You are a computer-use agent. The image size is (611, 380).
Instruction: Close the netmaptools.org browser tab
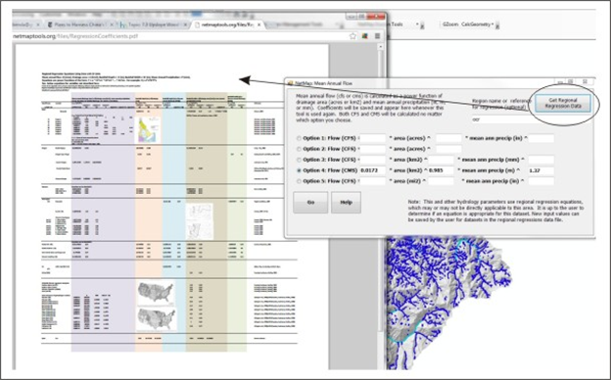click(x=259, y=24)
